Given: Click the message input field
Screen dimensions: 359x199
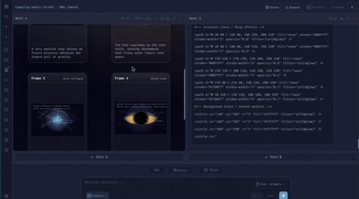Looking at the screenshot, I should click(x=167, y=183).
